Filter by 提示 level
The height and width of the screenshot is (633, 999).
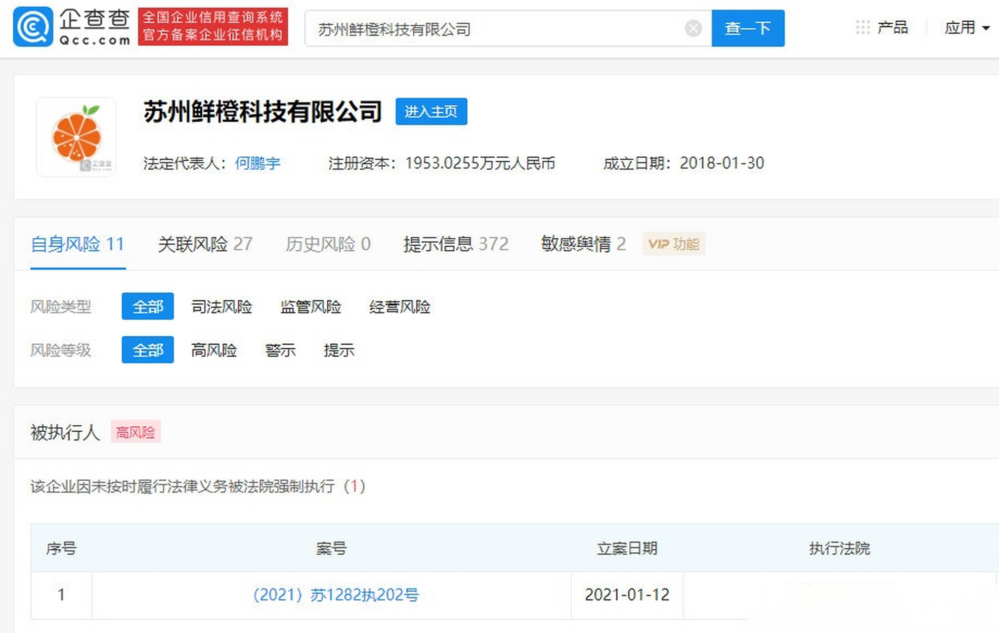pos(339,351)
